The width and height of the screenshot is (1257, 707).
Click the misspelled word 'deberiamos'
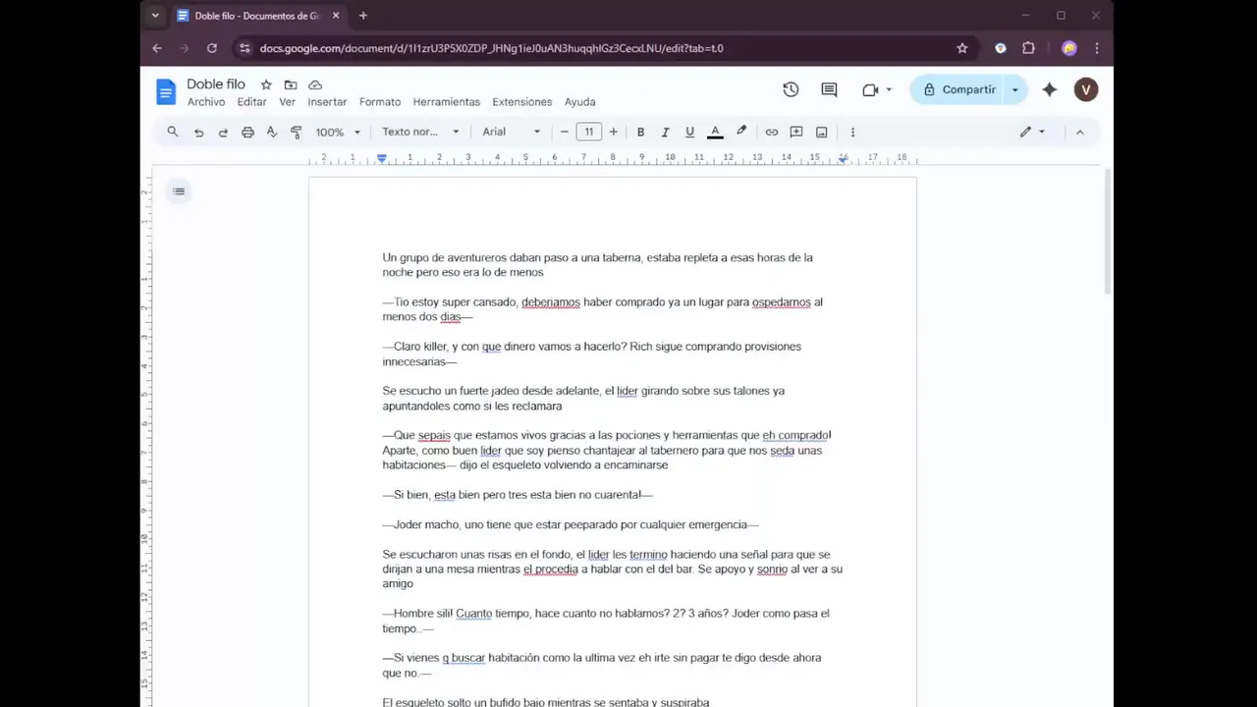pos(551,302)
